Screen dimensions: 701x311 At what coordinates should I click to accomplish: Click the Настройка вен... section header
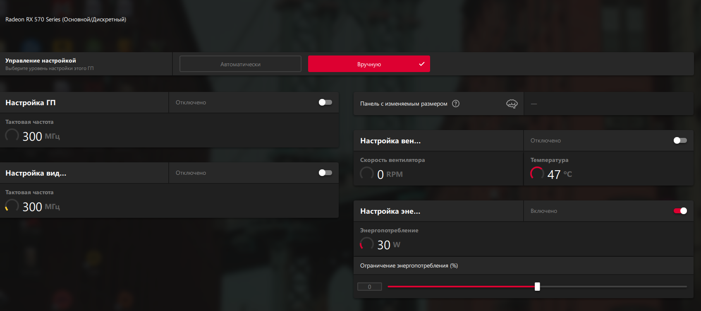pyautogui.click(x=390, y=141)
